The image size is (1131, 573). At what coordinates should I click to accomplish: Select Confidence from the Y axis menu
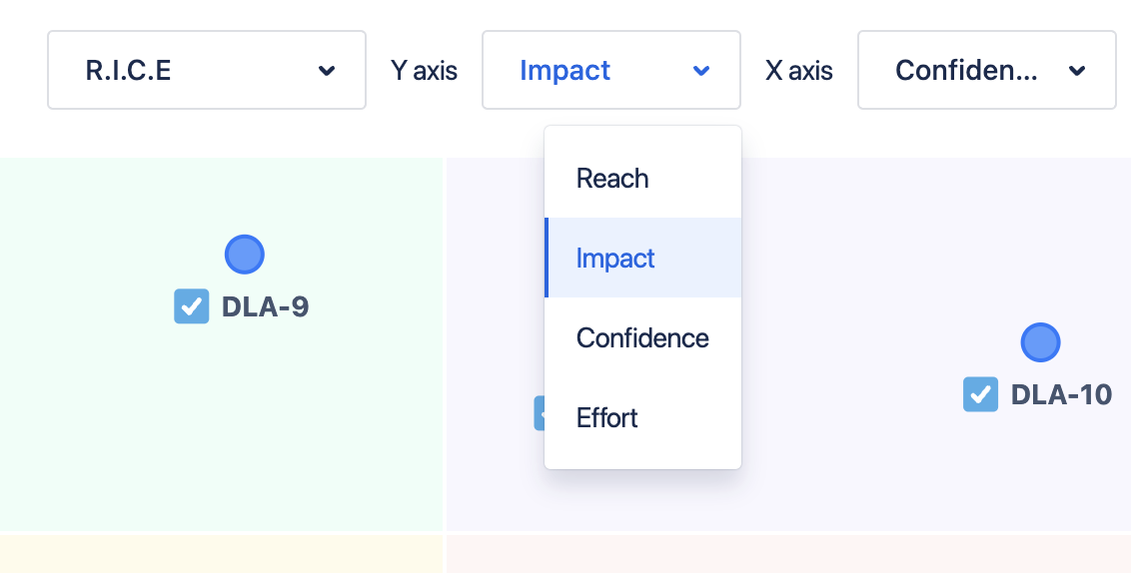[642, 338]
